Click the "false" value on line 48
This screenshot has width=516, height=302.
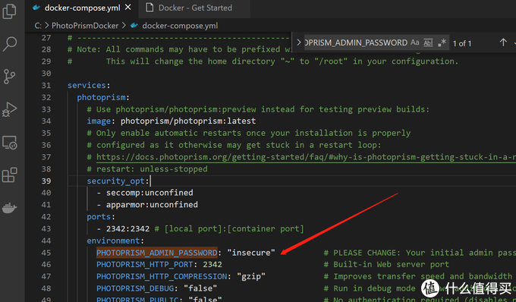click(x=200, y=288)
